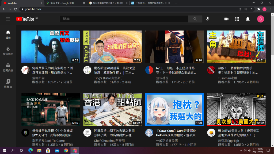
Task: Open 訂閱內容 subscriptions in sidebar
Action: [x=8, y=67]
